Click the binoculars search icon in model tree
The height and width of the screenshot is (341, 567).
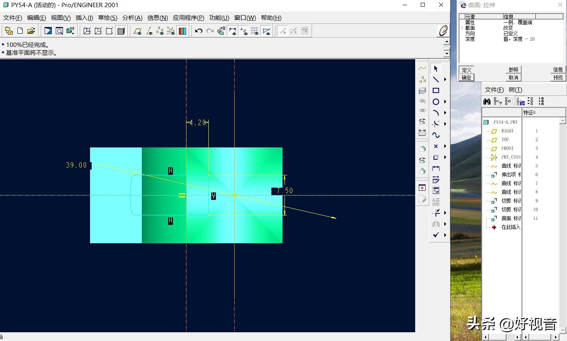coord(487,102)
